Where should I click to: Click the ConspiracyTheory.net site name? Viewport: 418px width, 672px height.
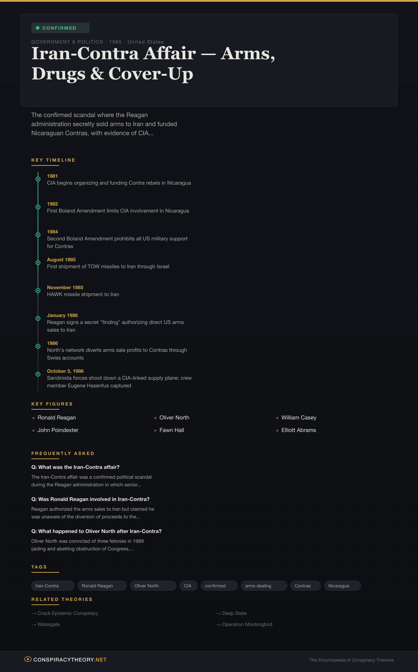(70, 659)
